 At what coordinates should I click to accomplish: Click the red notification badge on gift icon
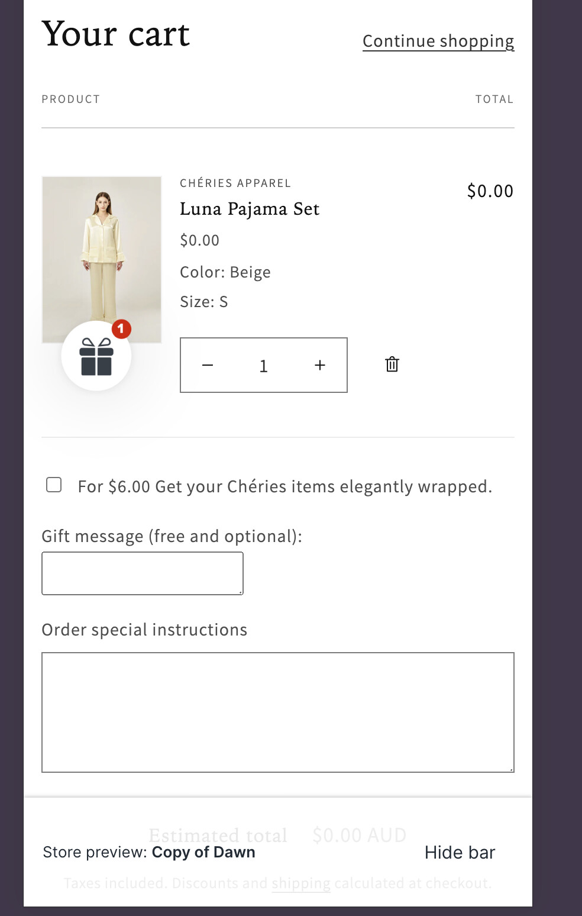tap(121, 328)
